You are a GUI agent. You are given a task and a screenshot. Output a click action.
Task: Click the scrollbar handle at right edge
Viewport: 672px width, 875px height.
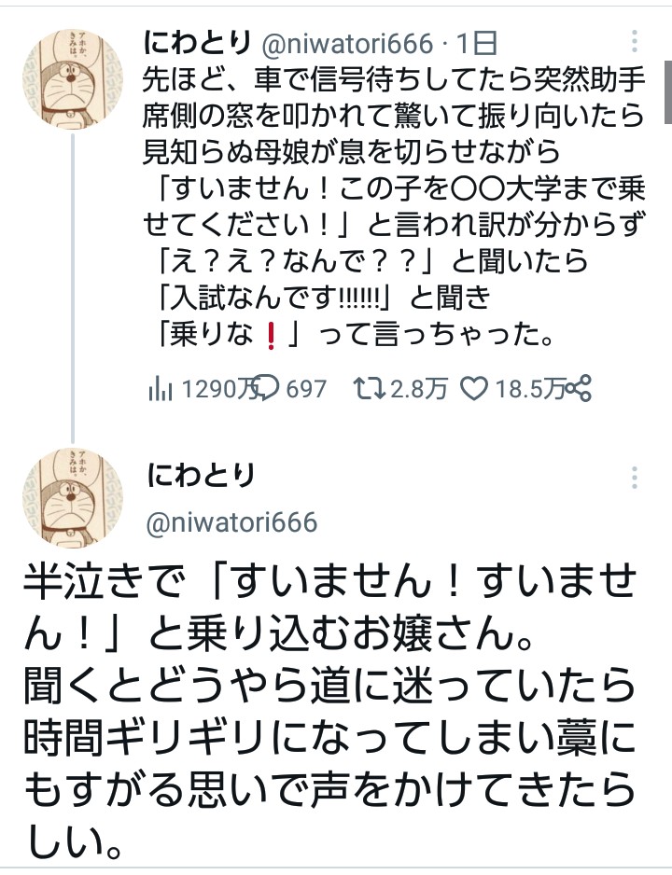pyautogui.click(x=668, y=91)
